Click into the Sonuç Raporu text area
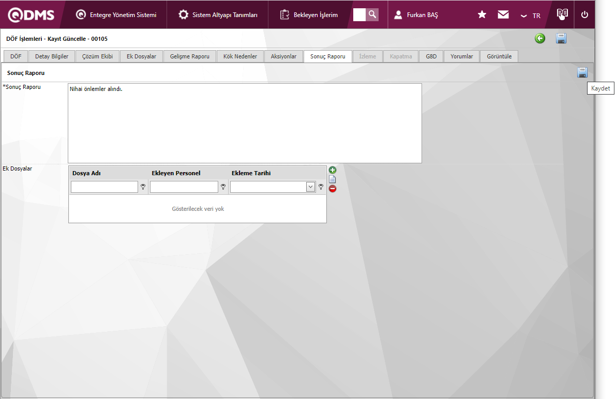616x399 pixels. 245,123
